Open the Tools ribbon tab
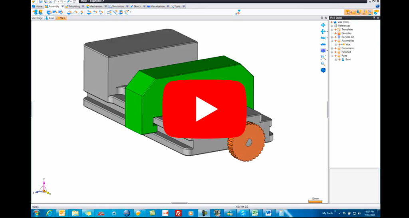Screen dimensions: 409x218 (x=176, y=6)
